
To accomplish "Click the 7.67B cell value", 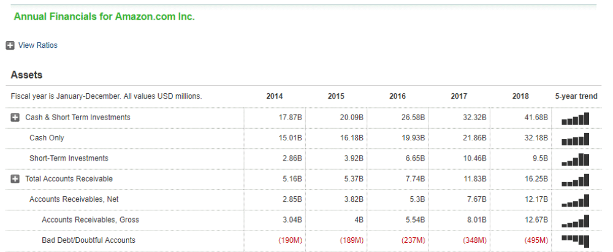I will click(x=476, y=199).
